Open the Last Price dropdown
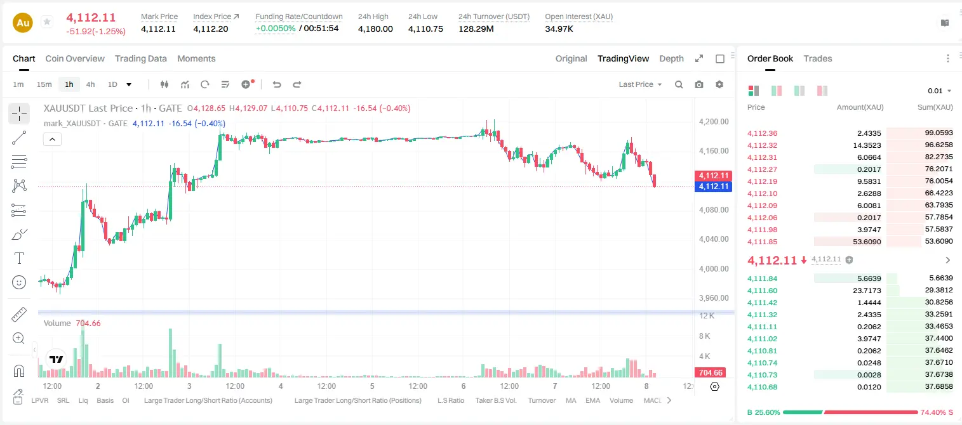962x425 pixels. pyautogui.click(x=640, y=84)
